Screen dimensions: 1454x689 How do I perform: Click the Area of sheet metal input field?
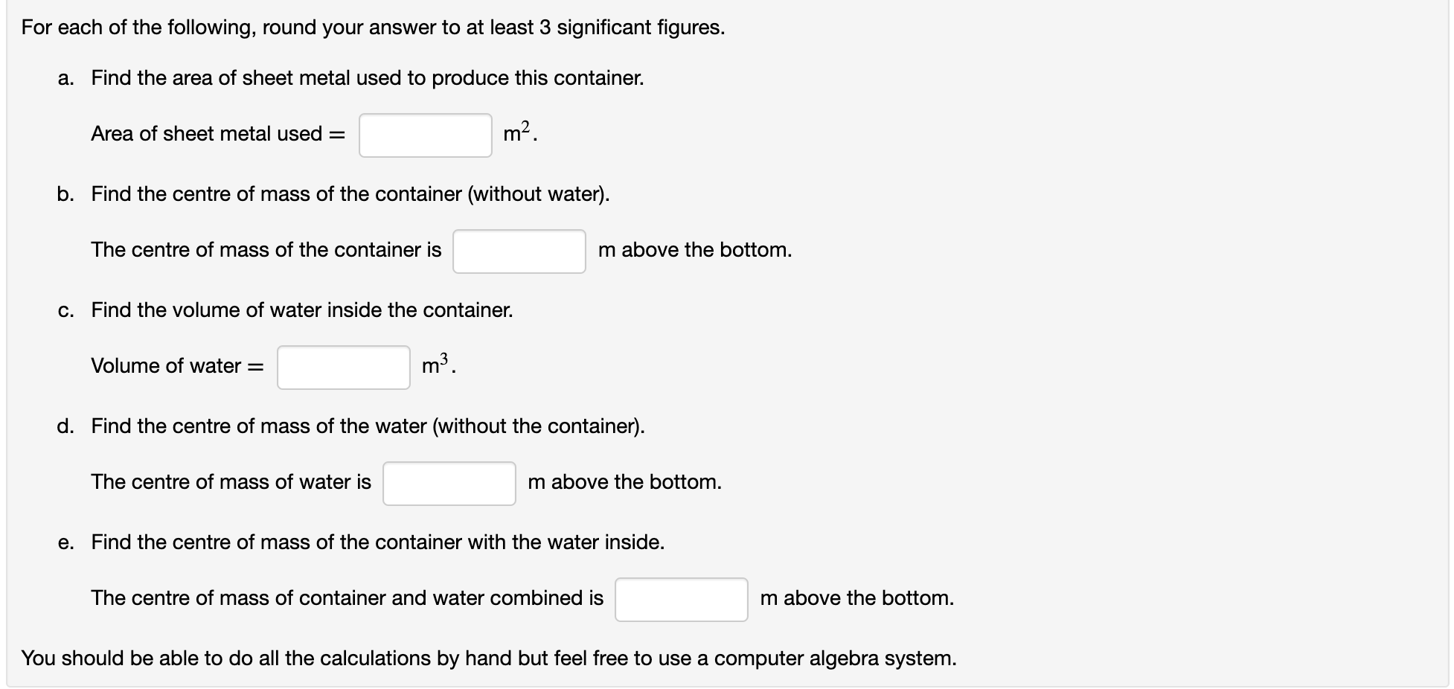(424, 135)
